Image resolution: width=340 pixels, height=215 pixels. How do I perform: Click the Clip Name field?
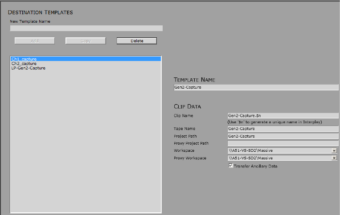(283, 116)
